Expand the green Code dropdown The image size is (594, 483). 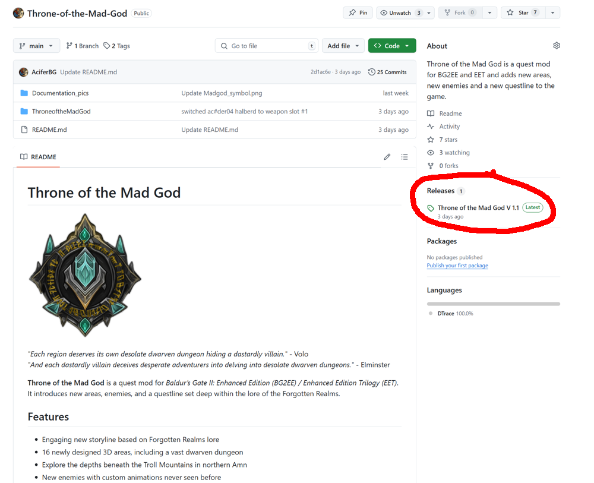click(x=391, y=46)
